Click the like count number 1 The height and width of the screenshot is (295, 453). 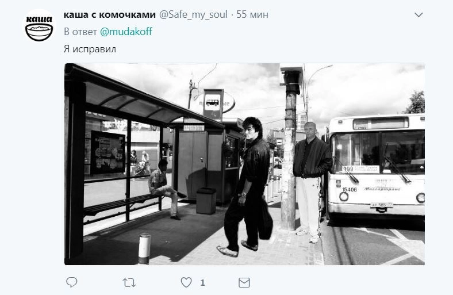(203, 282)
